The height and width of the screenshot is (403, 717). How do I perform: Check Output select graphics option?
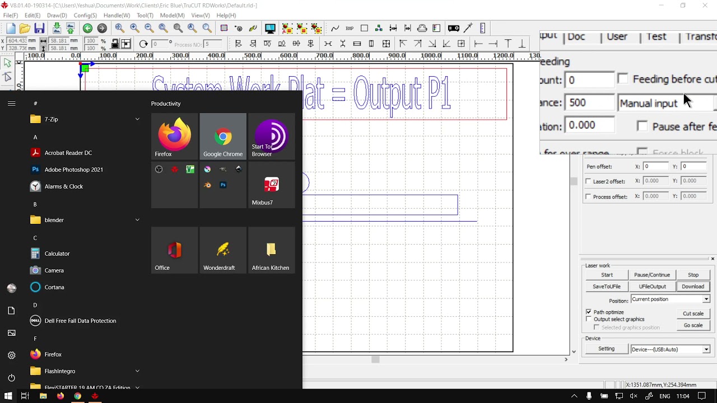(x=589, y=319)
